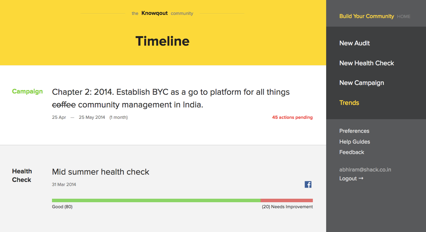This screenshot has height=232, width=426.
Task: Click the green Campaign label
Action: point(27,91)
